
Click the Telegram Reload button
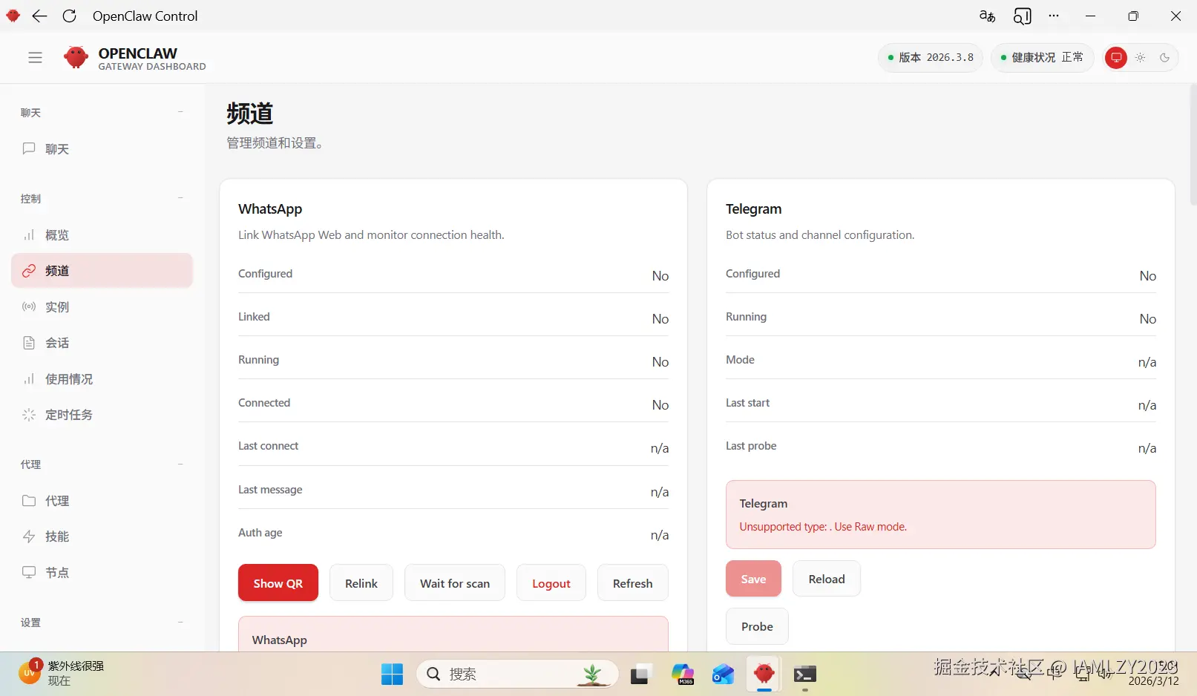pyautogui.click(x=827, y=579)
